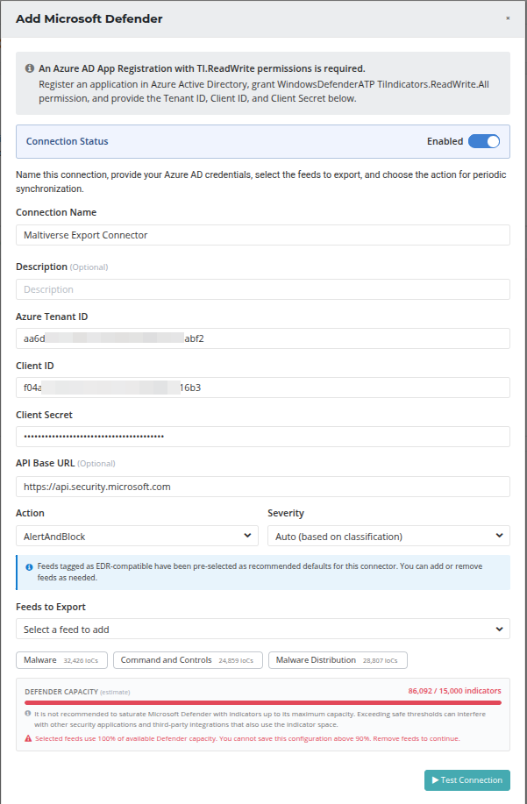Viewport: 527px width, 804px height.
Task: Select the Azure Tenant ID field
Action: [x=262, y=338]
